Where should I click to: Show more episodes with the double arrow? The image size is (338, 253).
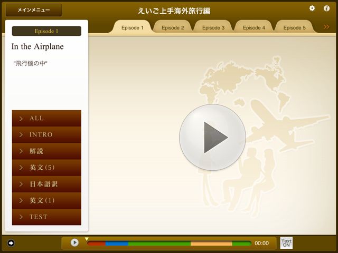click(326, 27)
